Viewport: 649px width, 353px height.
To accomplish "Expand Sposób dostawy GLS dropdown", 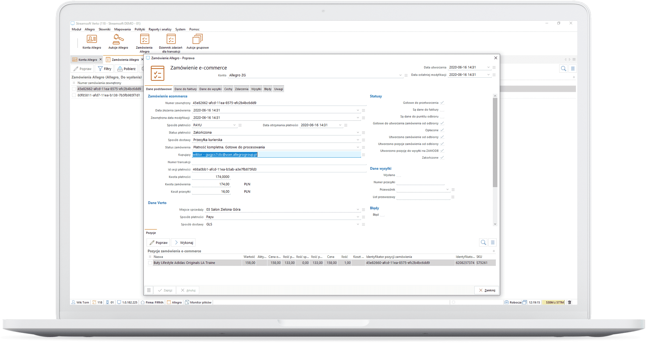I will tap(358, 224).
